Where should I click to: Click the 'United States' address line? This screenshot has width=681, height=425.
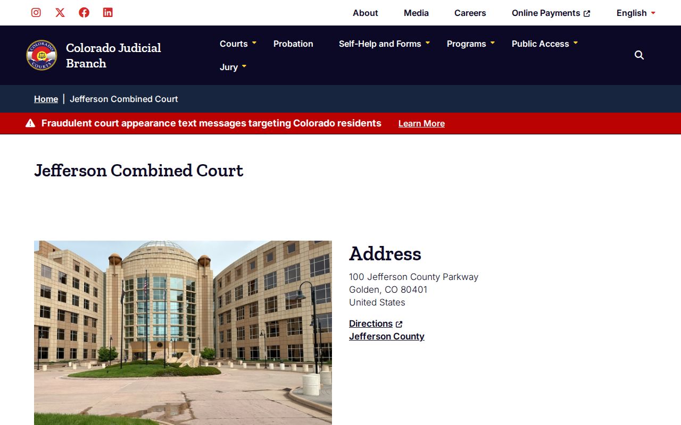pyautogui.click(x=377, y=302)
